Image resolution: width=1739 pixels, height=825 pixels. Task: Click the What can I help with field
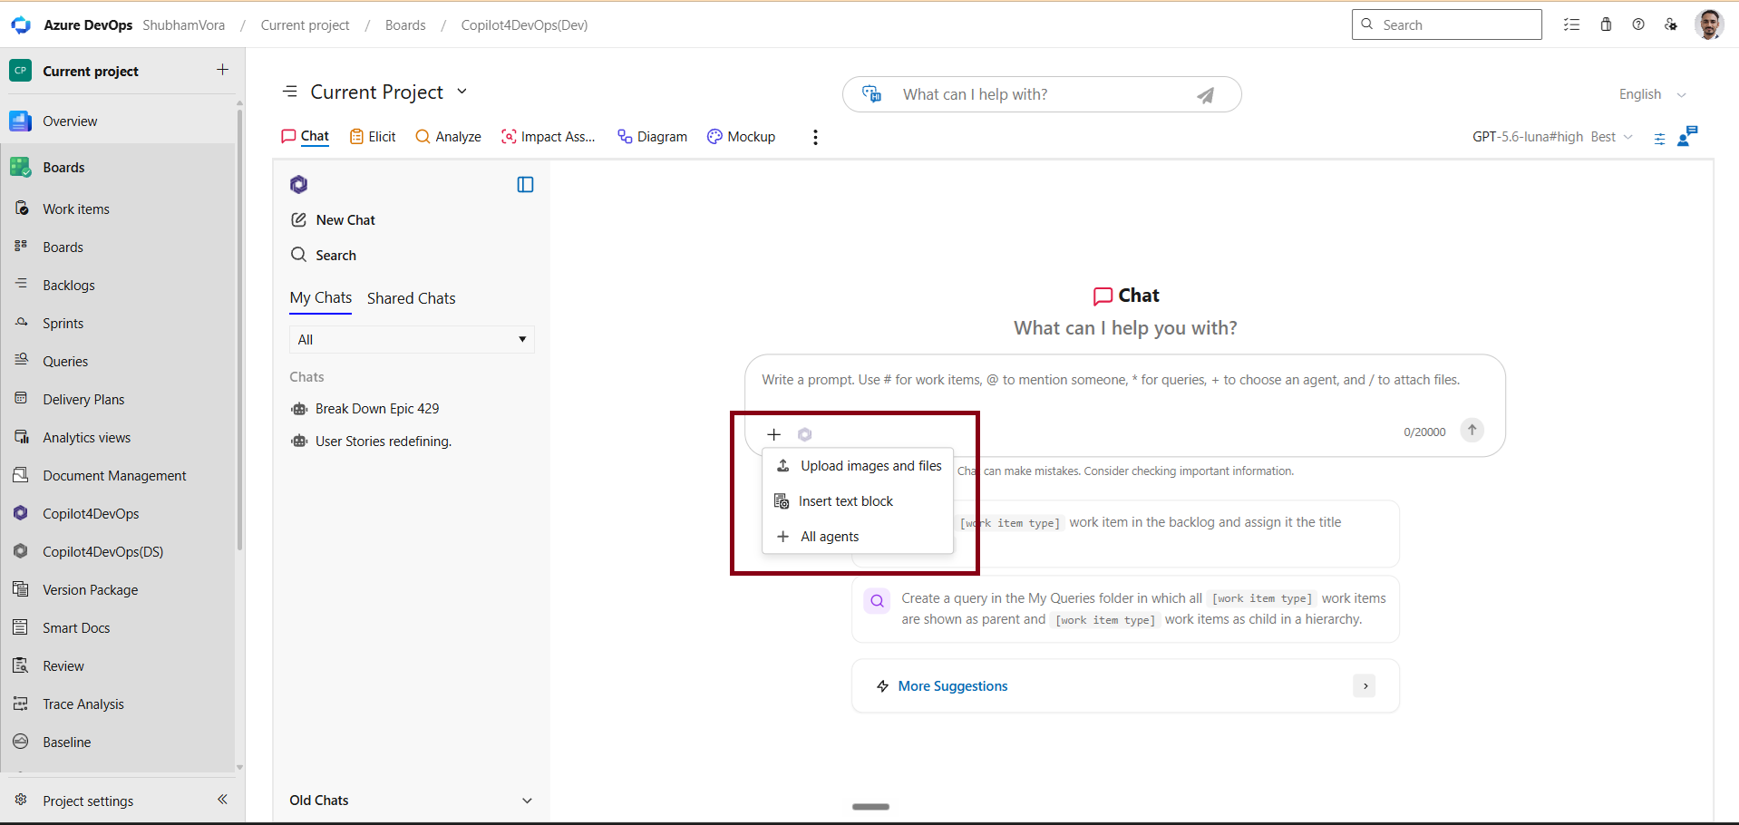coord(1042,94)
